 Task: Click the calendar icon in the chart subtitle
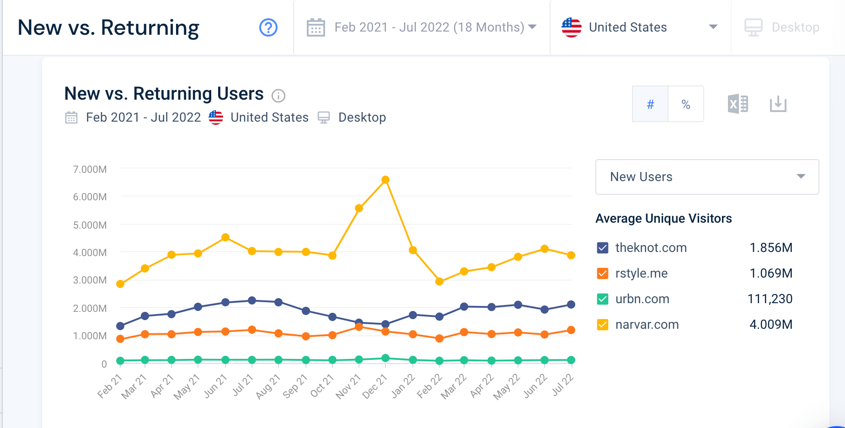coord(71,118)
